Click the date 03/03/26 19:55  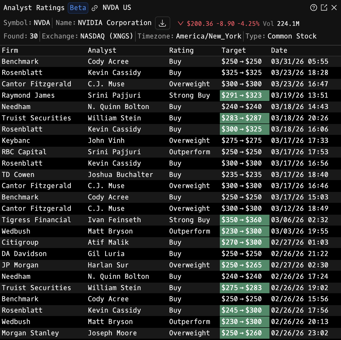(x=300, y=231)
